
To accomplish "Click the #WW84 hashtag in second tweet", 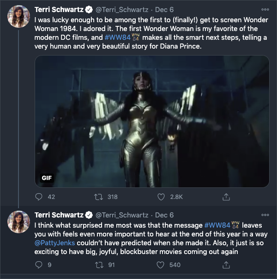I will 217,225.
